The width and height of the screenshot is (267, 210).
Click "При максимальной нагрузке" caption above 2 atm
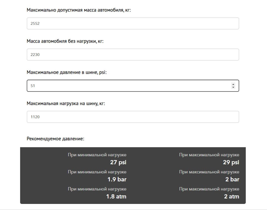(209, 189)
